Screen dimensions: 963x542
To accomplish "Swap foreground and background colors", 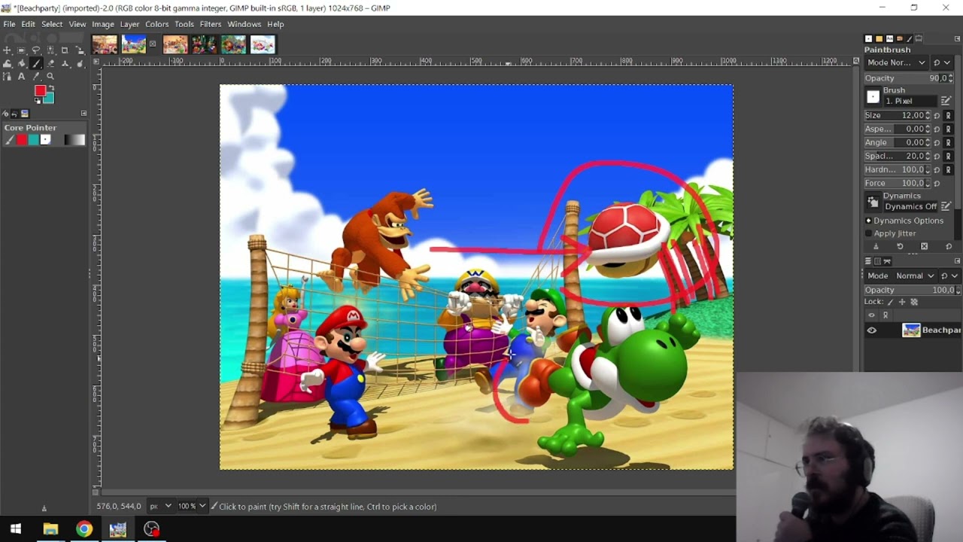I will 51,88.
